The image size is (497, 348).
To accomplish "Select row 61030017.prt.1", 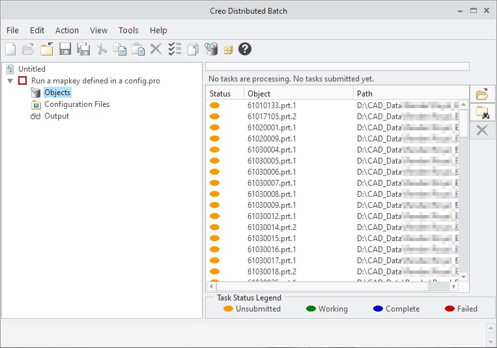I will 332,261.
